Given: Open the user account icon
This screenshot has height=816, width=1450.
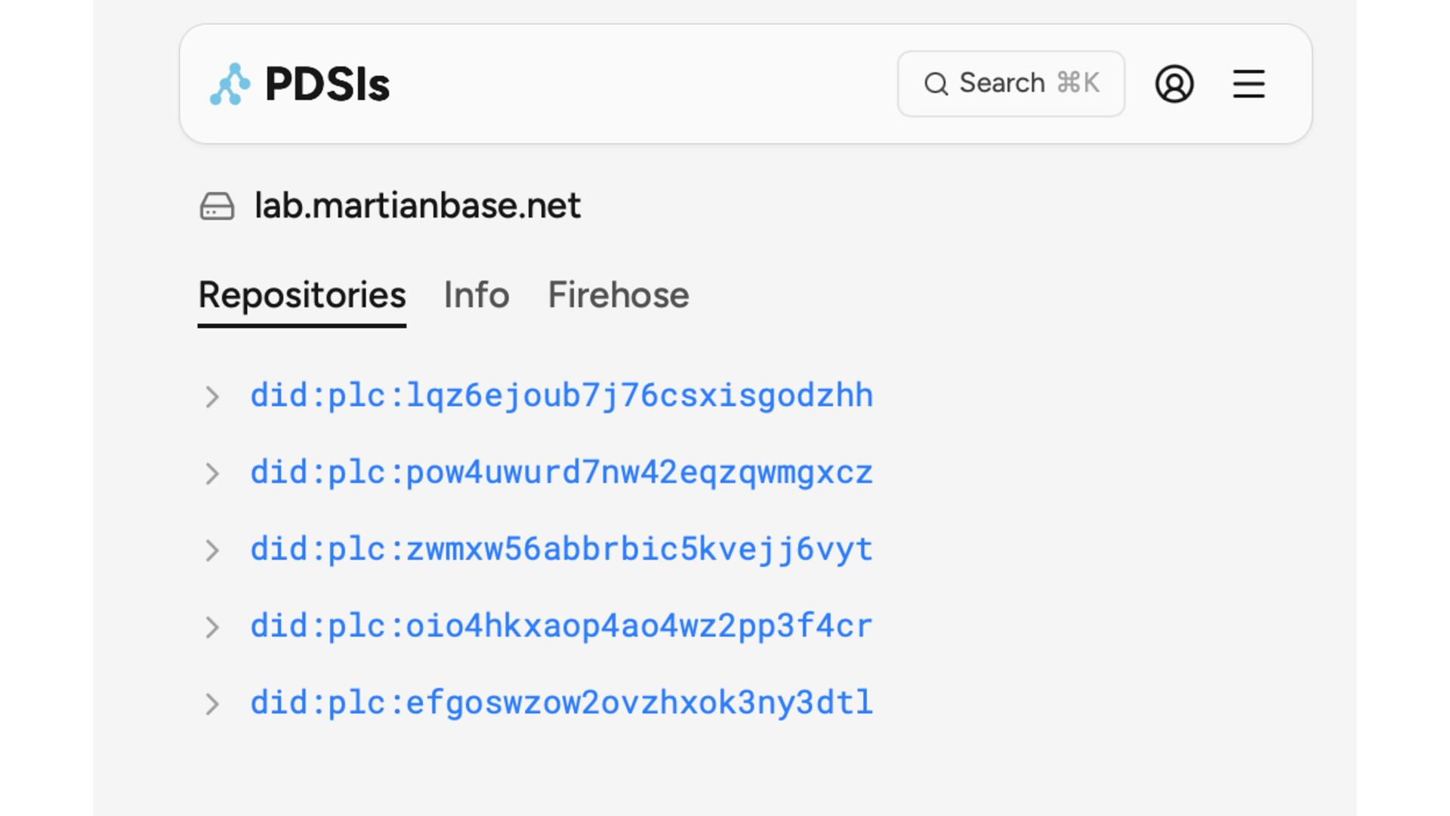Looking at the screenshot, I should [x=1174, y=84].
